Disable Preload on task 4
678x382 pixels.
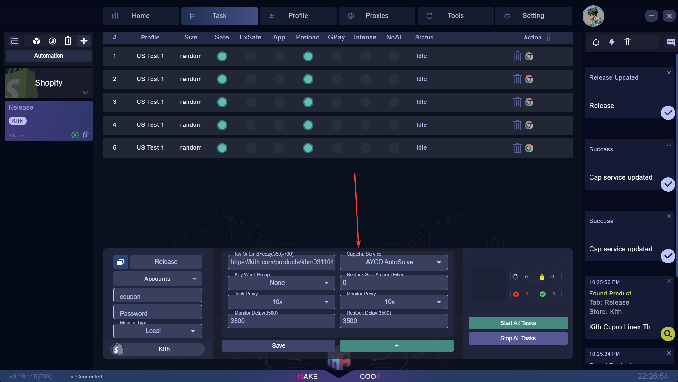308,125
